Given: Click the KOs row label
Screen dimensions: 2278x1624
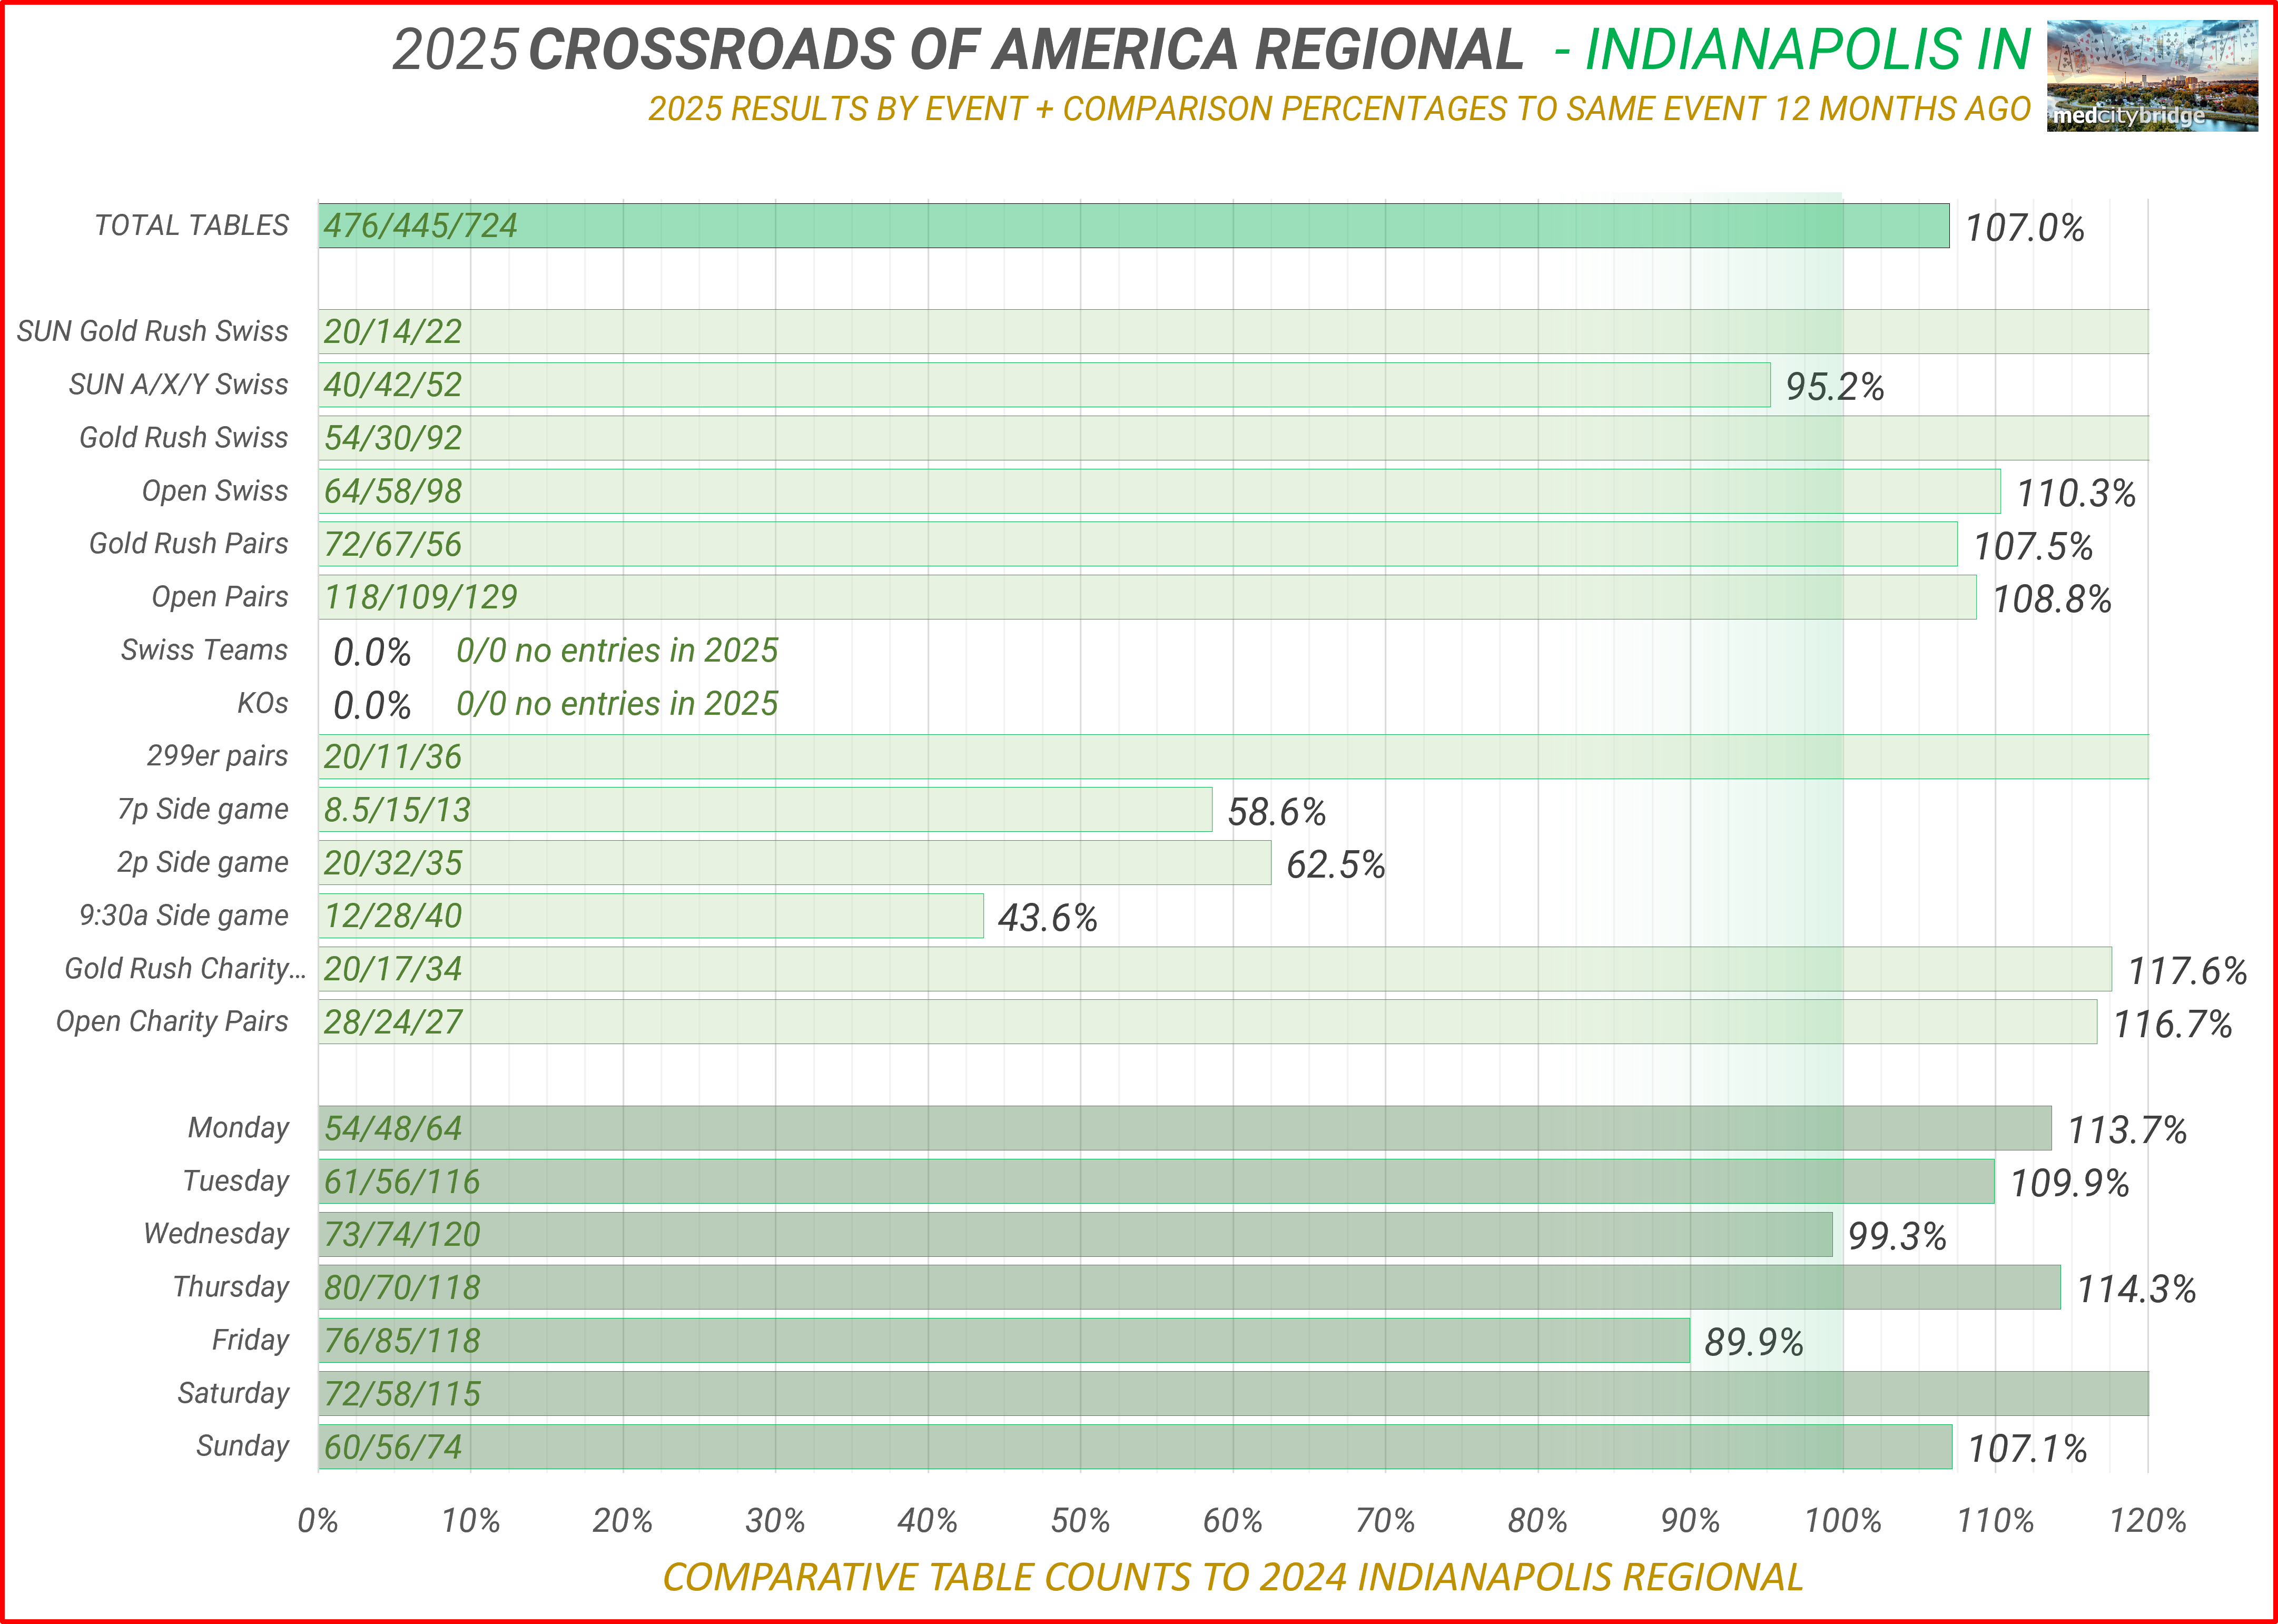Looking at the screenshot, I should 263,703.
